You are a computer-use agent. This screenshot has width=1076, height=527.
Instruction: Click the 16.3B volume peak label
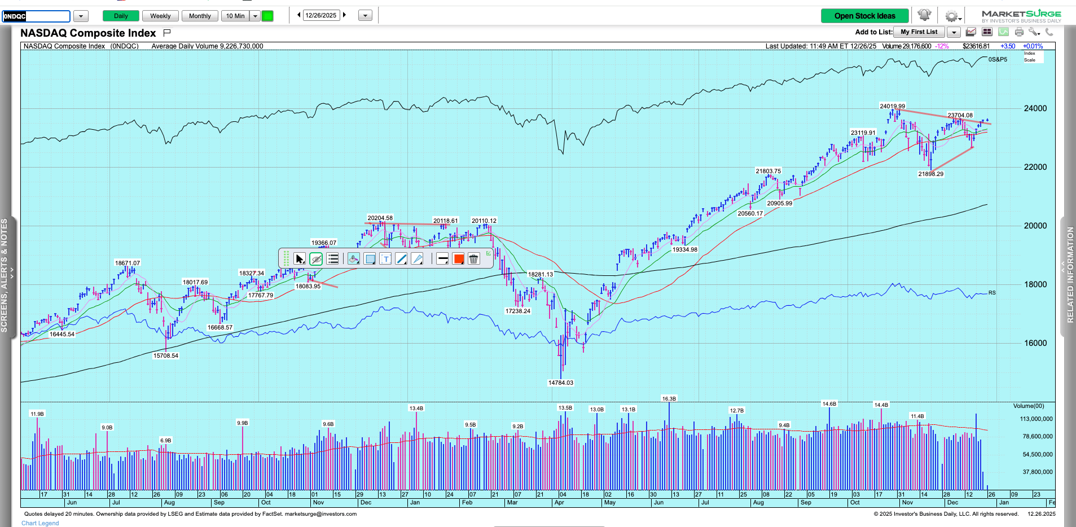tap(669, 399)
